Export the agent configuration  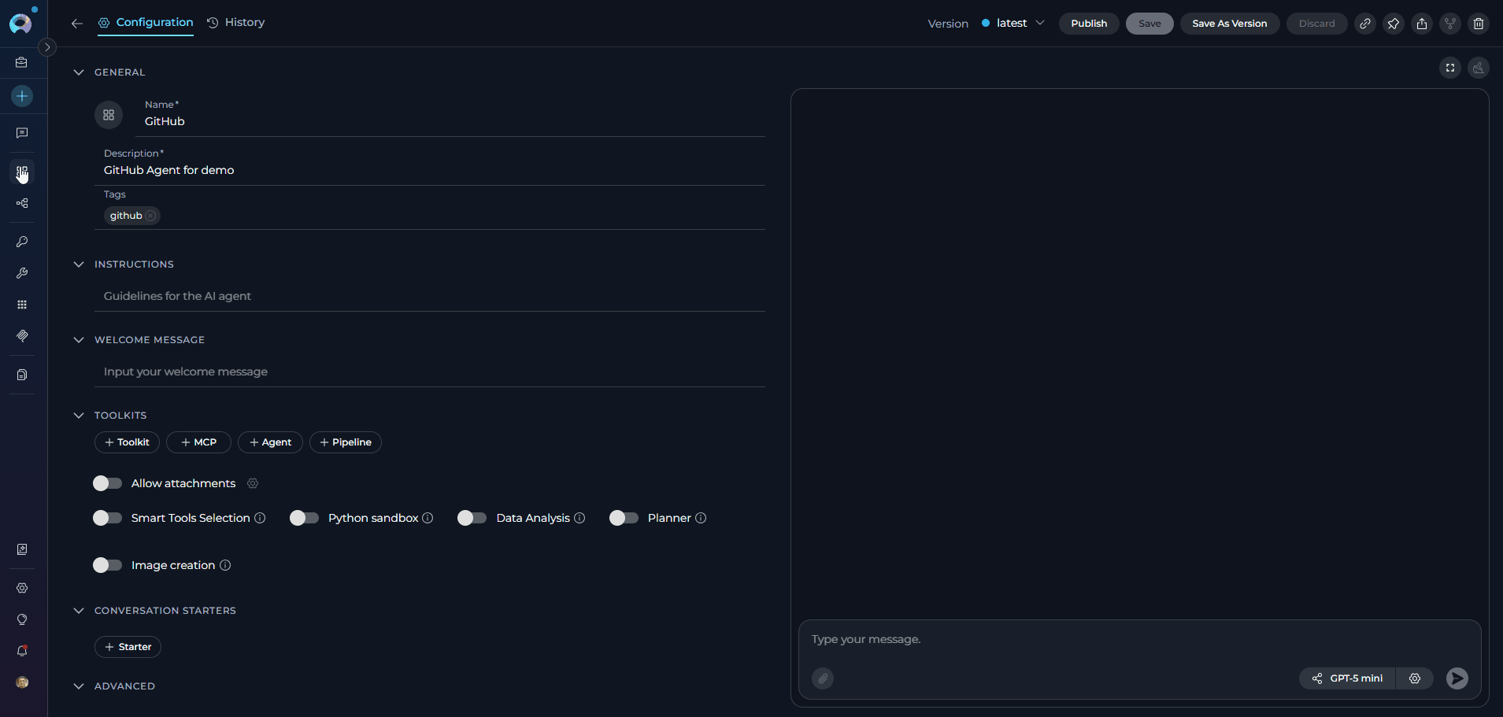(1422, 24)
